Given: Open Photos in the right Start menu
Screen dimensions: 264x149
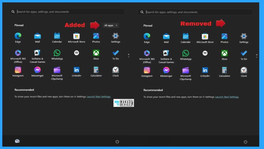Looking at the screenshot, I should [x=225, y=38].
